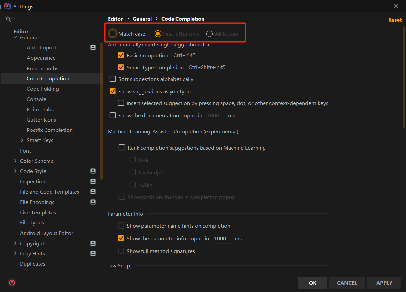Screen dimensions: 406x292
Task: Click the profile icon beside Inlay Hints
Action: 93,253
